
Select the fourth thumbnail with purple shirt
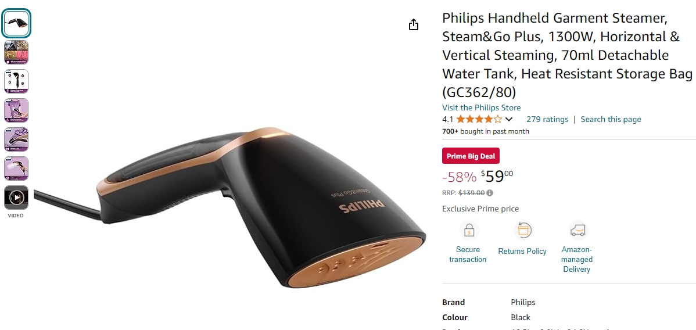click(x=16, y=110)
